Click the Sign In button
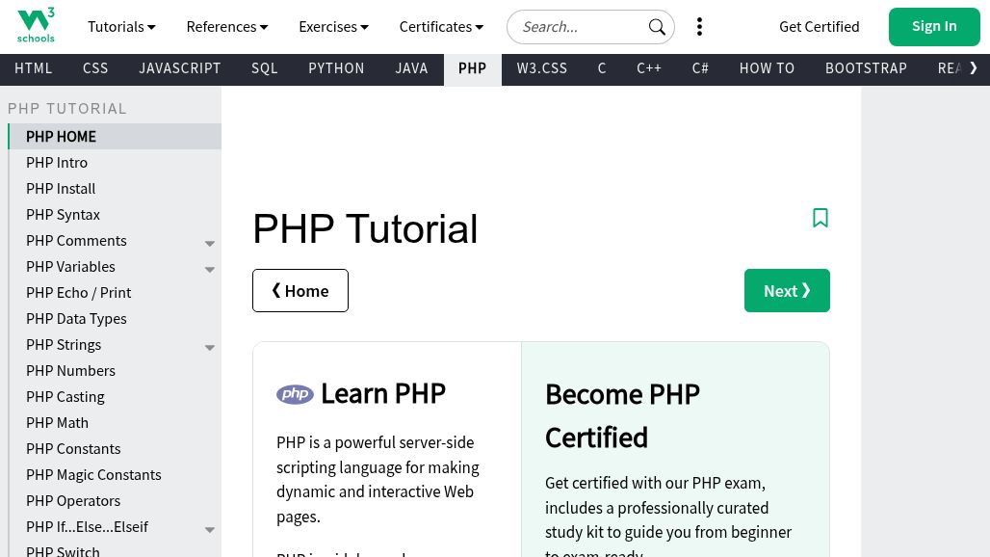This screenshot has height=557, width=990. pyautogui.click(x=934, y=27)
